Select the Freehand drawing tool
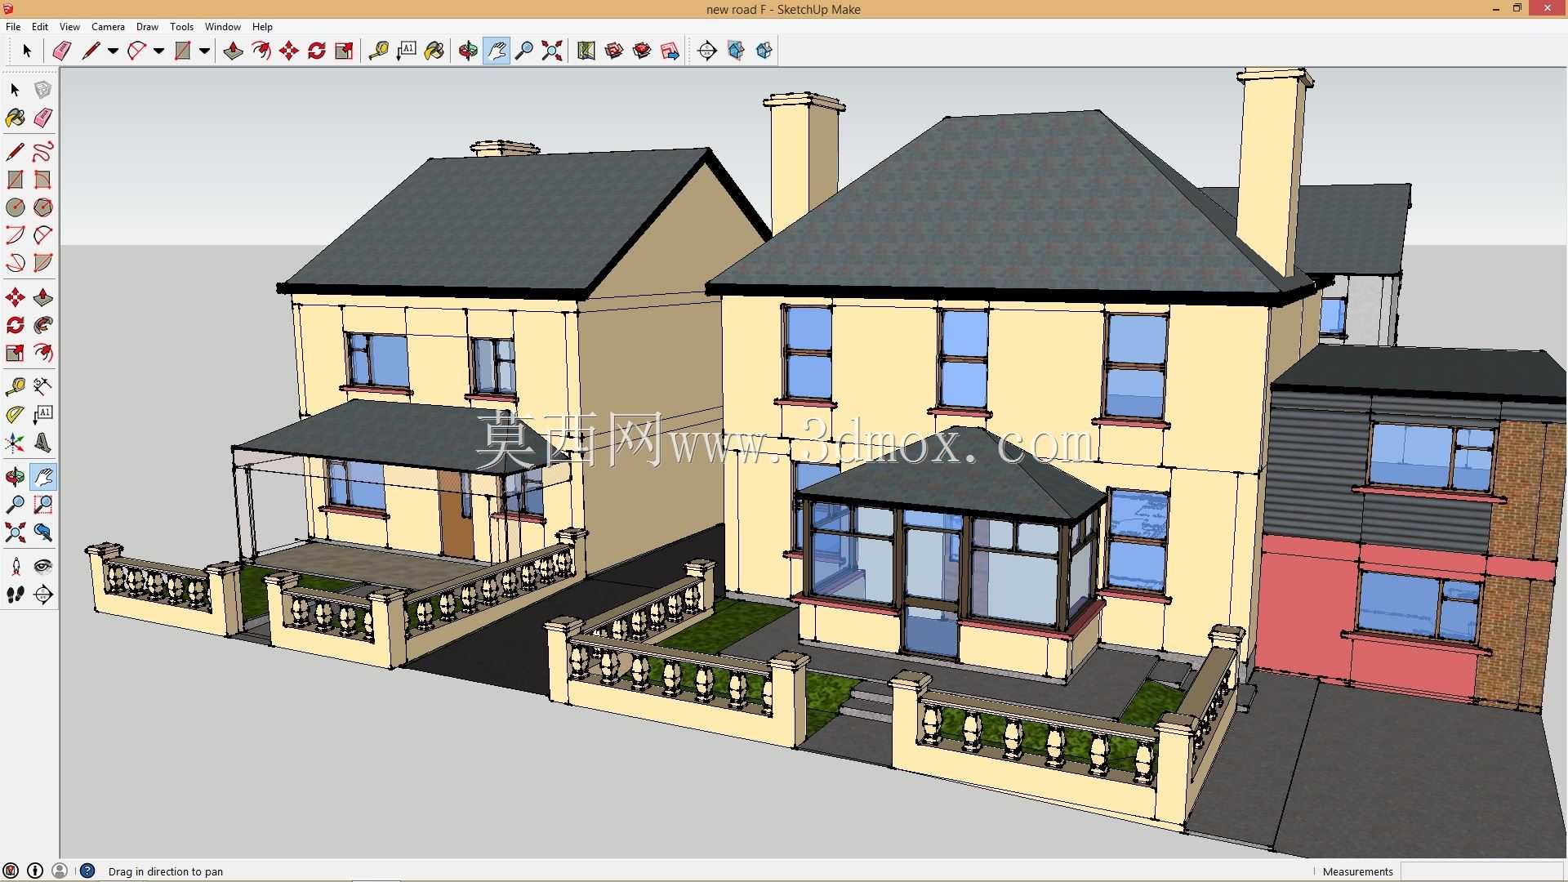The image size is (1568, 882). tap(43, 152)
